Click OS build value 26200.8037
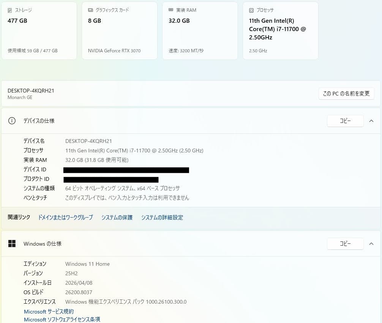Viewport: 382px width, 323px height. point(79,292)
